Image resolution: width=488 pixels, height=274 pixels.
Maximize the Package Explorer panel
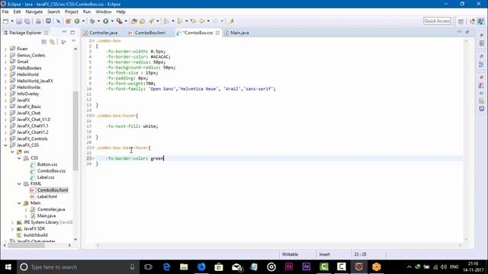click(72, 32)
